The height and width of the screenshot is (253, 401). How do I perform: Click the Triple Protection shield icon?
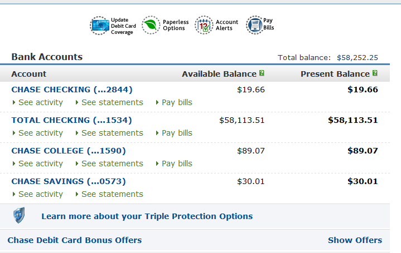tap(19, 216)
